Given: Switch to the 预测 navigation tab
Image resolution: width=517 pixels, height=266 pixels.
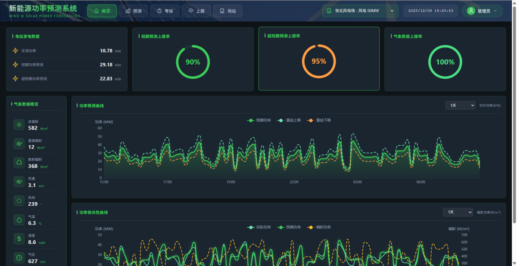Looking at the screenshot, I should click(133, 11).
